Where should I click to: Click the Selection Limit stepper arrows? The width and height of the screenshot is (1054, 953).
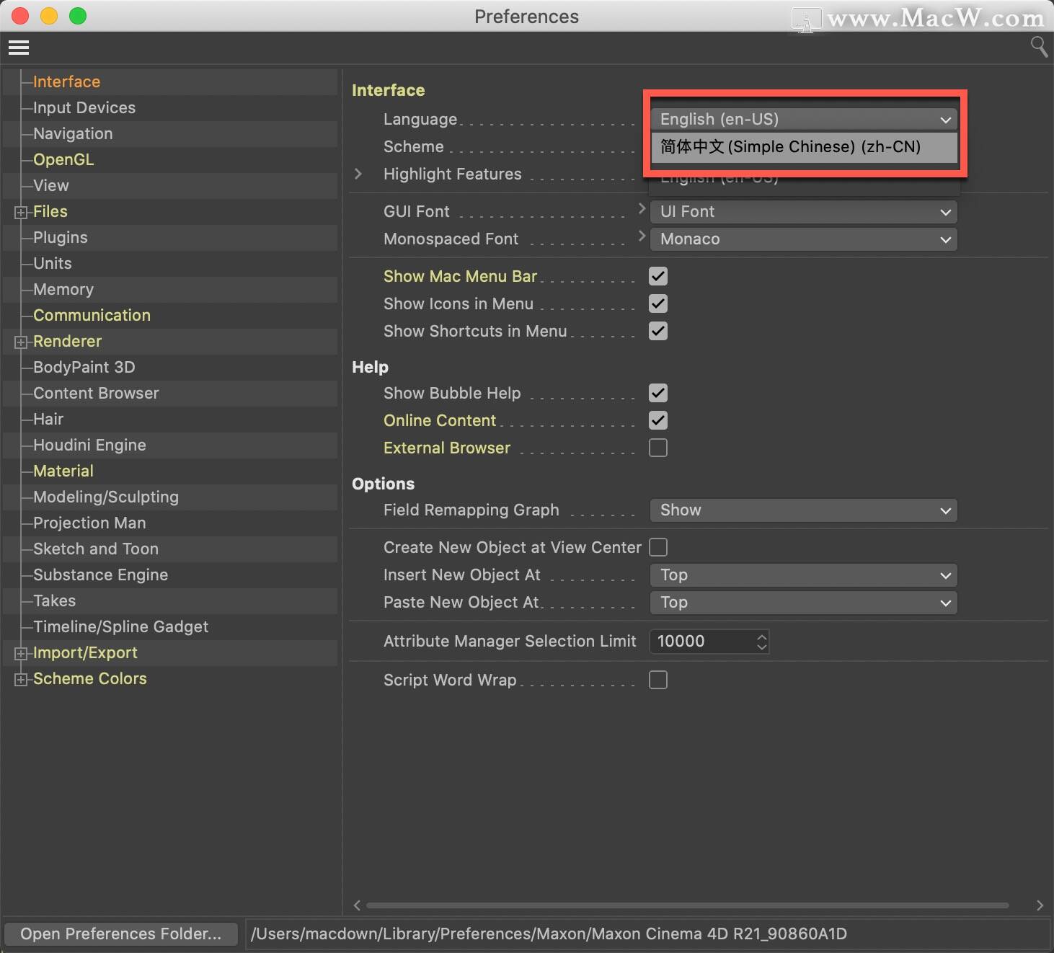(762, 642)
